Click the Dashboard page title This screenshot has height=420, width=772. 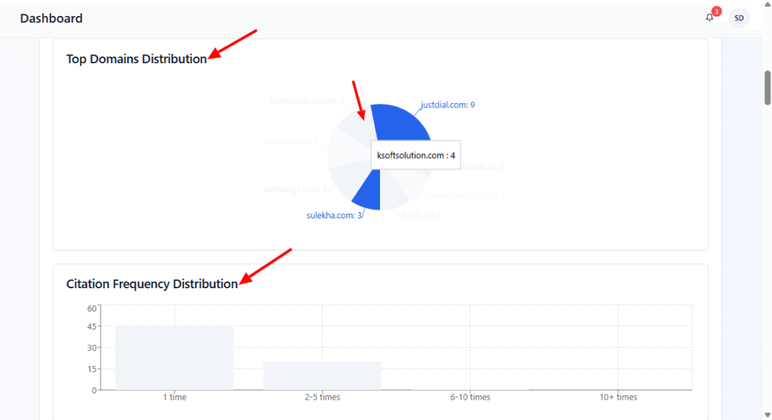click(51, 18)
